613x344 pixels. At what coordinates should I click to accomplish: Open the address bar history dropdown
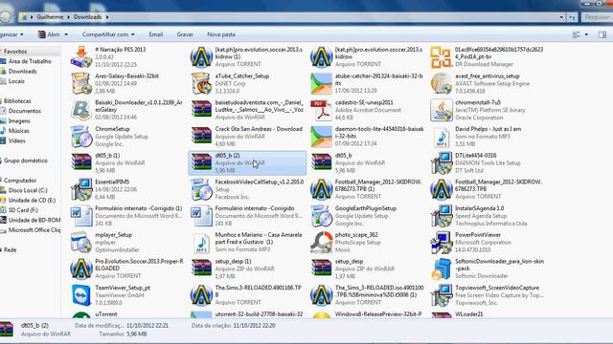pos(561,17)
